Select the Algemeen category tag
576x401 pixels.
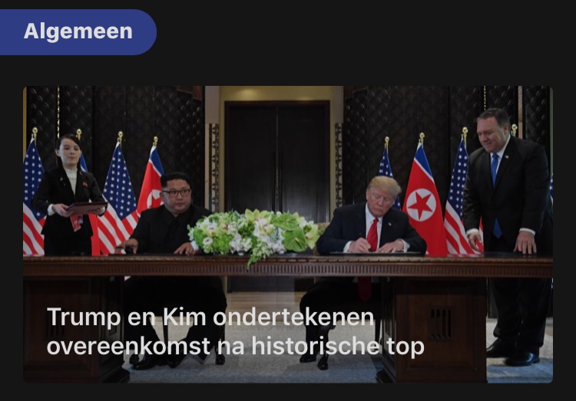[x=78, y=32]
